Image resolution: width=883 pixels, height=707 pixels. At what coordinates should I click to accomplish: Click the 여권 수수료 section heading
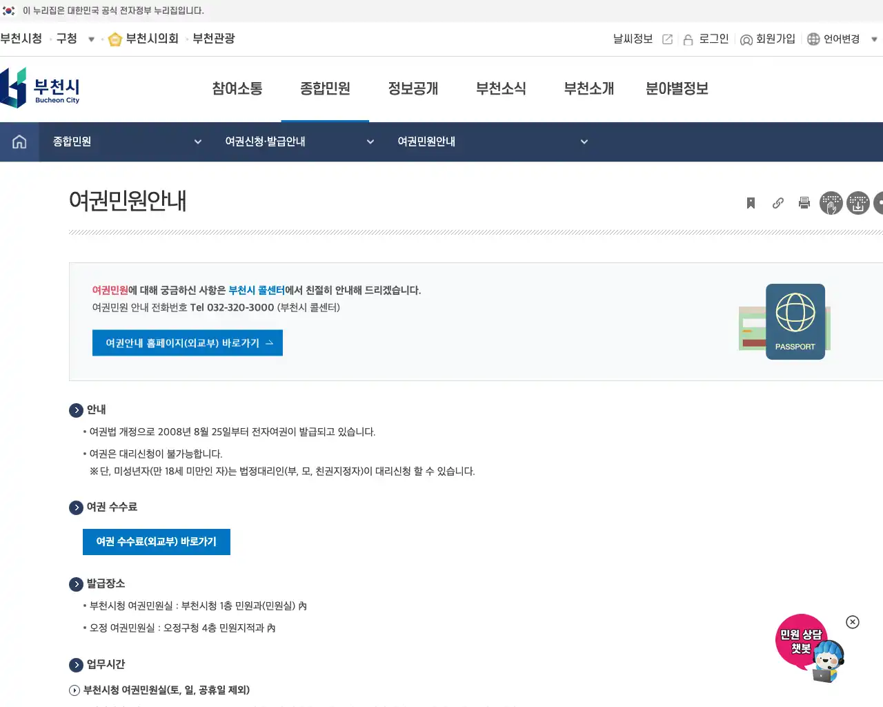point(112,507)
